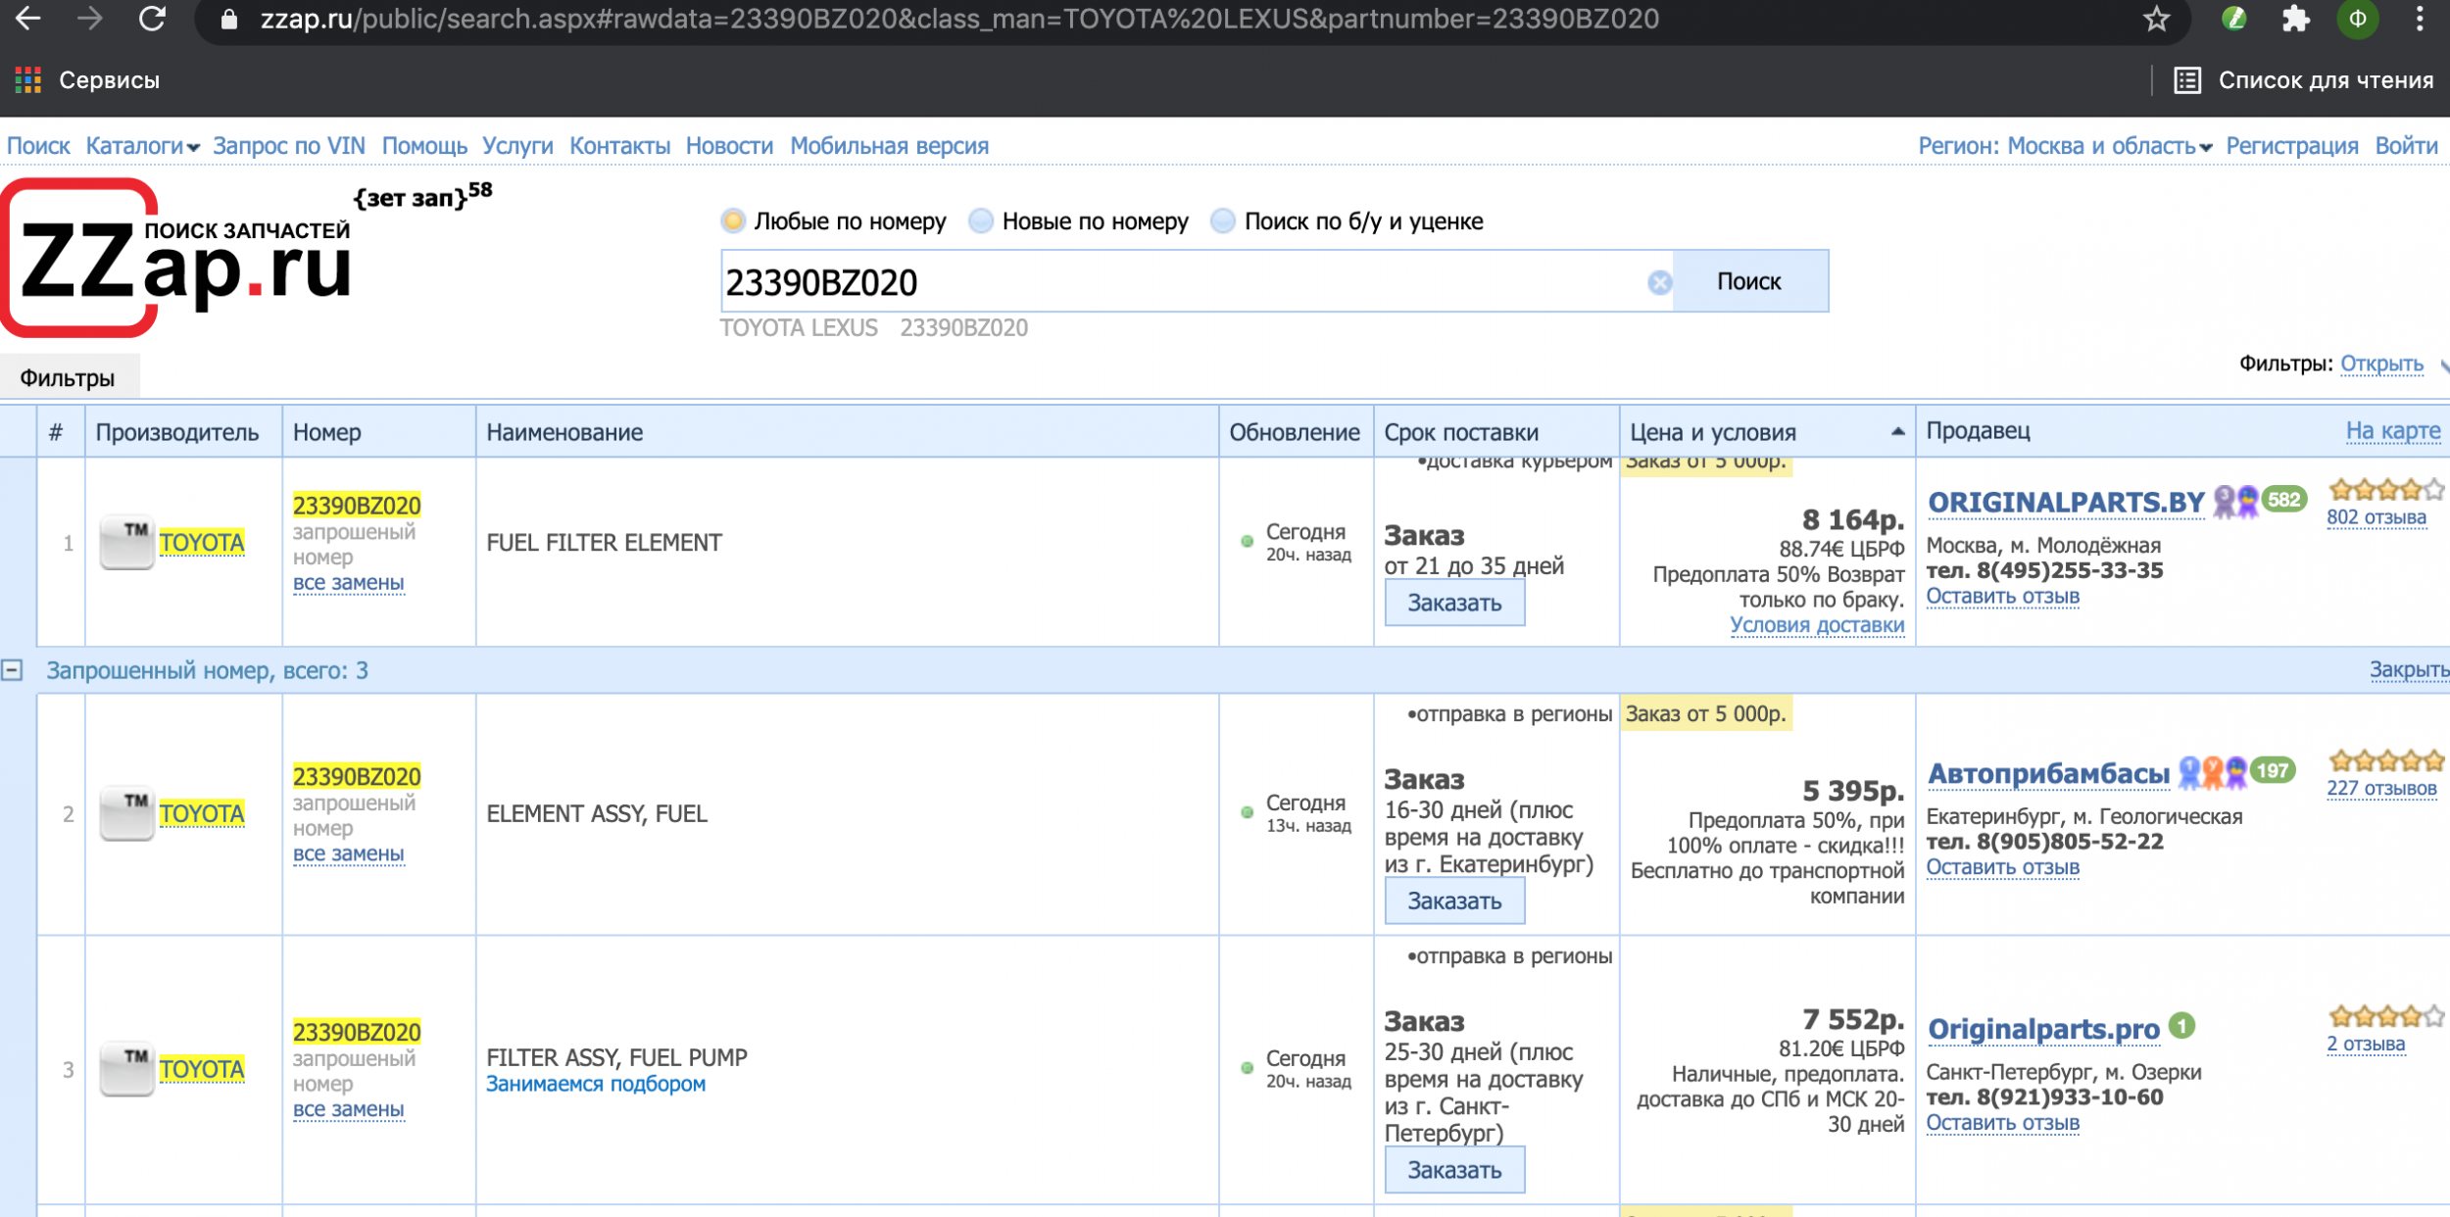This screenshot has height=1217, width=2450.
Task: Open the Услуги menu item
Action: click(517, 146)
